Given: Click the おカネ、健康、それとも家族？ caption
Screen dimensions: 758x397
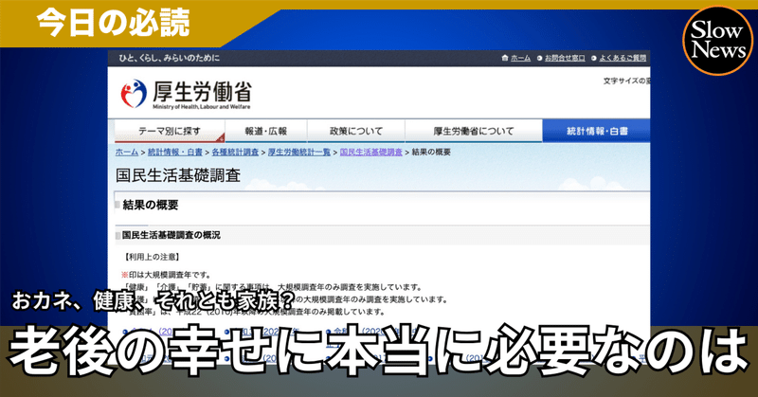Looking at the screenshot, I should [x=153, y=301].
